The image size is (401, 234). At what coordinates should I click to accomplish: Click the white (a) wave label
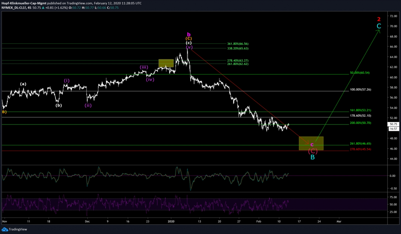point(23,84)
